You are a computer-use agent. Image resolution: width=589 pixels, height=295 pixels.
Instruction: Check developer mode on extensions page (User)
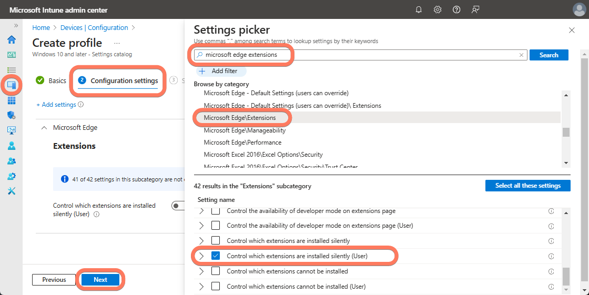[216, 226]
